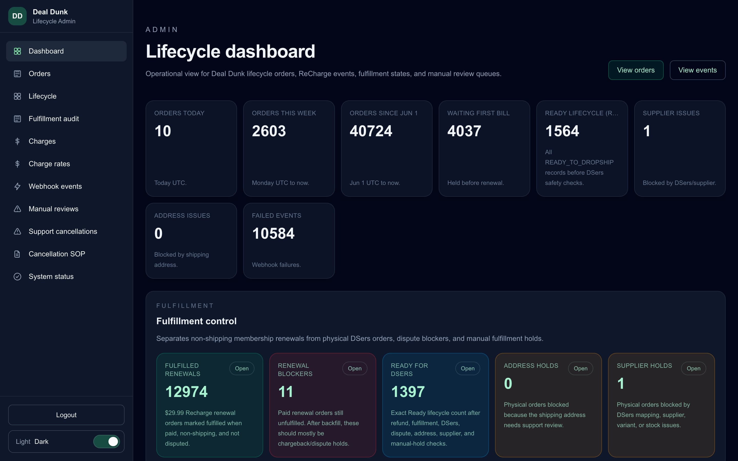Click the Lifecycle Admin subtitle text
The width and height of the screenshot is (738, 461).
[x=54, y=21]
